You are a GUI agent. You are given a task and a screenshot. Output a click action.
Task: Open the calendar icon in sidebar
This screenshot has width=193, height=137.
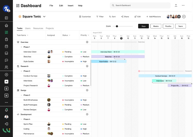6,46
